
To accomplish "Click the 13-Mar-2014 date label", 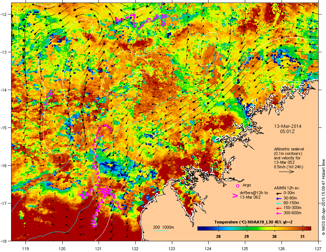I will coord(287,126).
